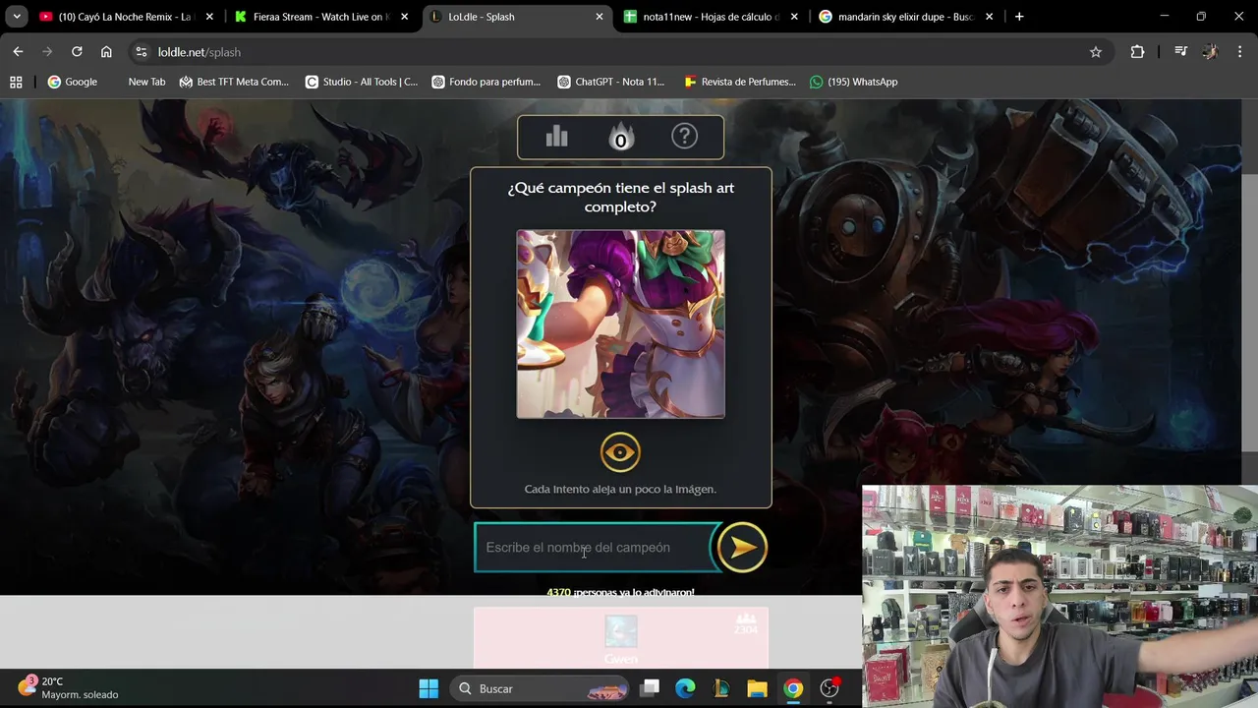Open the Chrome extensions puzzle icon
This screenshot has height=708, width=1258.
click(1137, 52)
